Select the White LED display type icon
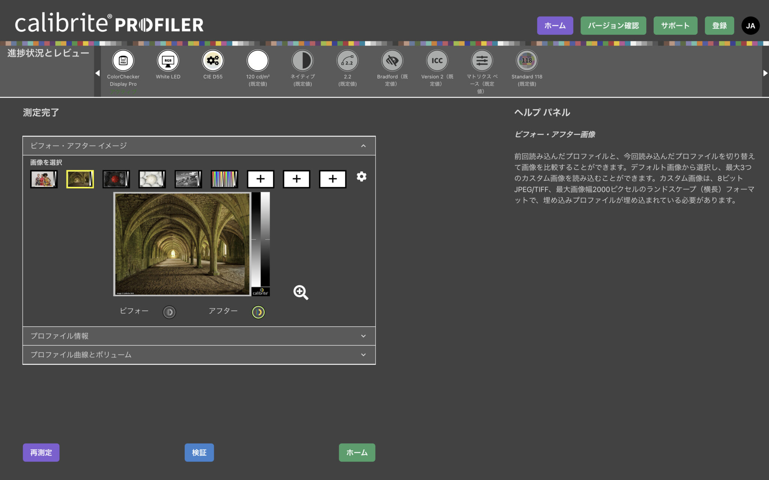 (x=168, y=61)
